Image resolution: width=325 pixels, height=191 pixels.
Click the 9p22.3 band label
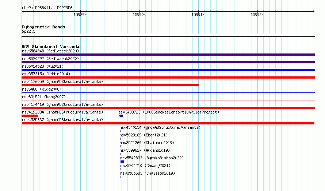click(28, 32)
